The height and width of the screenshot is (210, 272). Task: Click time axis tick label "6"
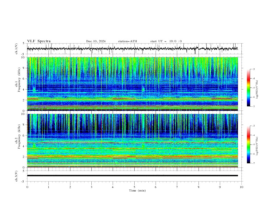pos(156,187)
